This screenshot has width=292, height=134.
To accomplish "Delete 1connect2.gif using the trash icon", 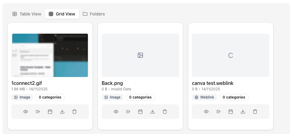I will (x=74, y=112).
